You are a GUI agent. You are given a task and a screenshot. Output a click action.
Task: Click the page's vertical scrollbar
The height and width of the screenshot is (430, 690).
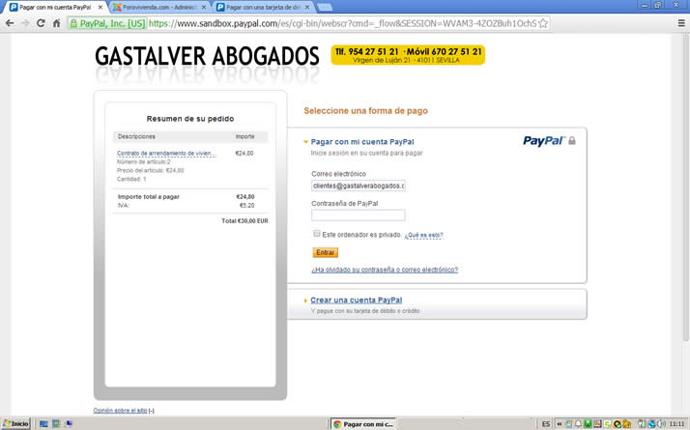[x=685, y=187]
